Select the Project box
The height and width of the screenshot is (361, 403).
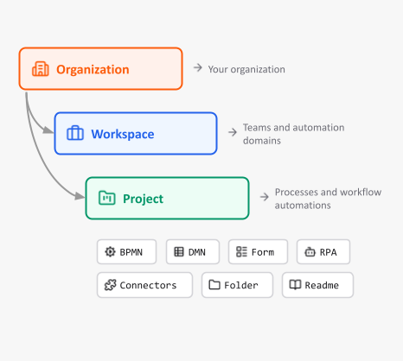167,198
